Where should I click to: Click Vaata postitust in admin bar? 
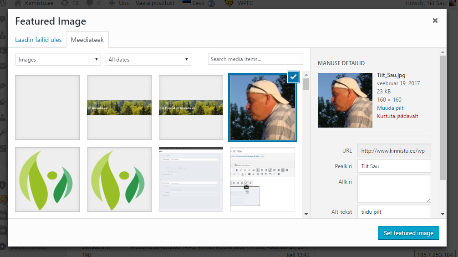155,3
